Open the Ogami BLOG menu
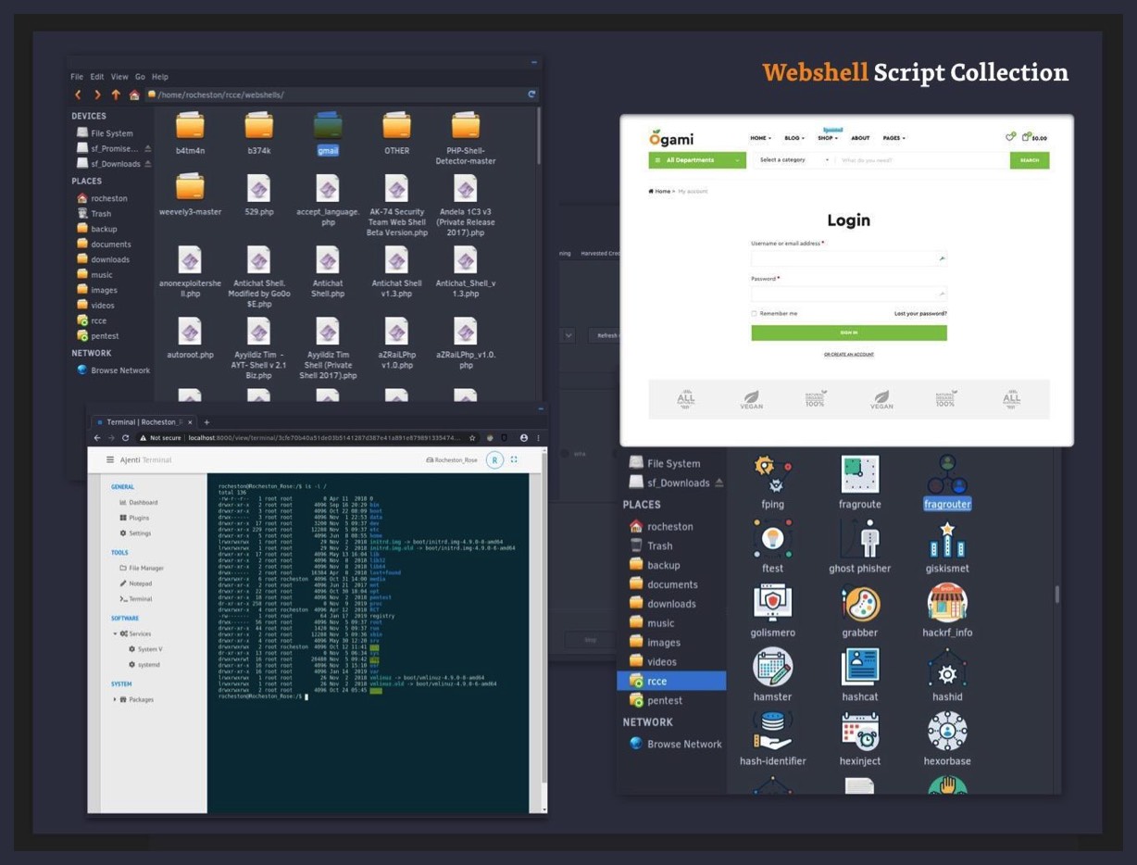Image resolution: width=1137 pixels, height=865 pixels. click(794, 138)
